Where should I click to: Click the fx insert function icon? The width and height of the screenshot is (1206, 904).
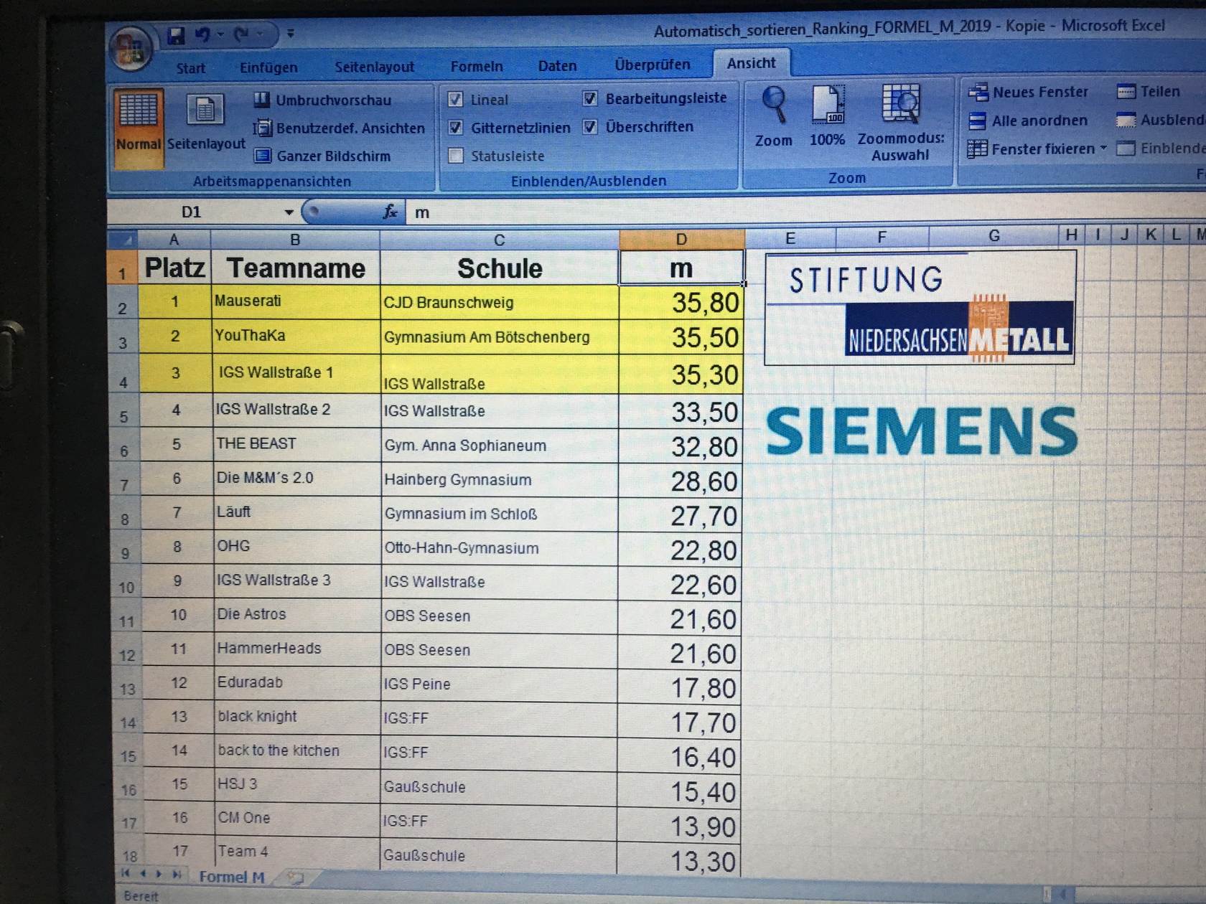pos(390,212)
